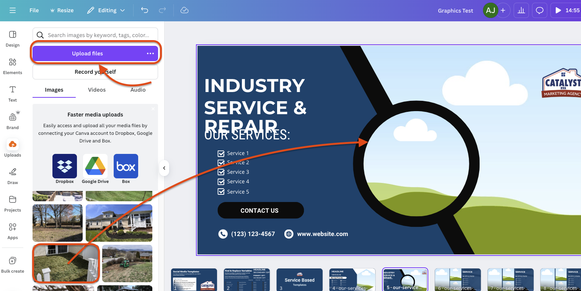This screenshot has width=581, height=291.
Task: Select the OUR SERVICES: text
Action: pos(247,134)
